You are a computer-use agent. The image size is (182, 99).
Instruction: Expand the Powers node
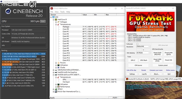point(56,63)
